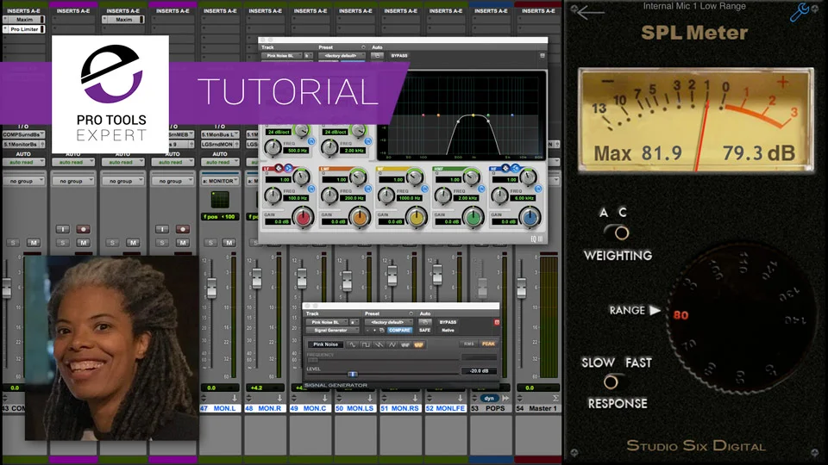
Task: Click red target icon in Signal Generator
Action: pos(497,322)
